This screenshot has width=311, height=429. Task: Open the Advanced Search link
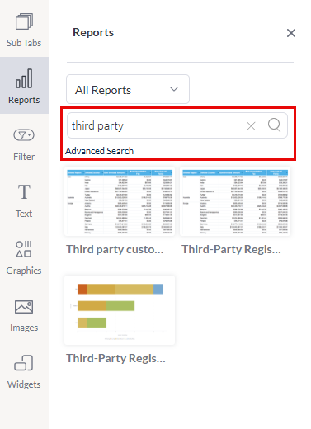pos(99,151)
